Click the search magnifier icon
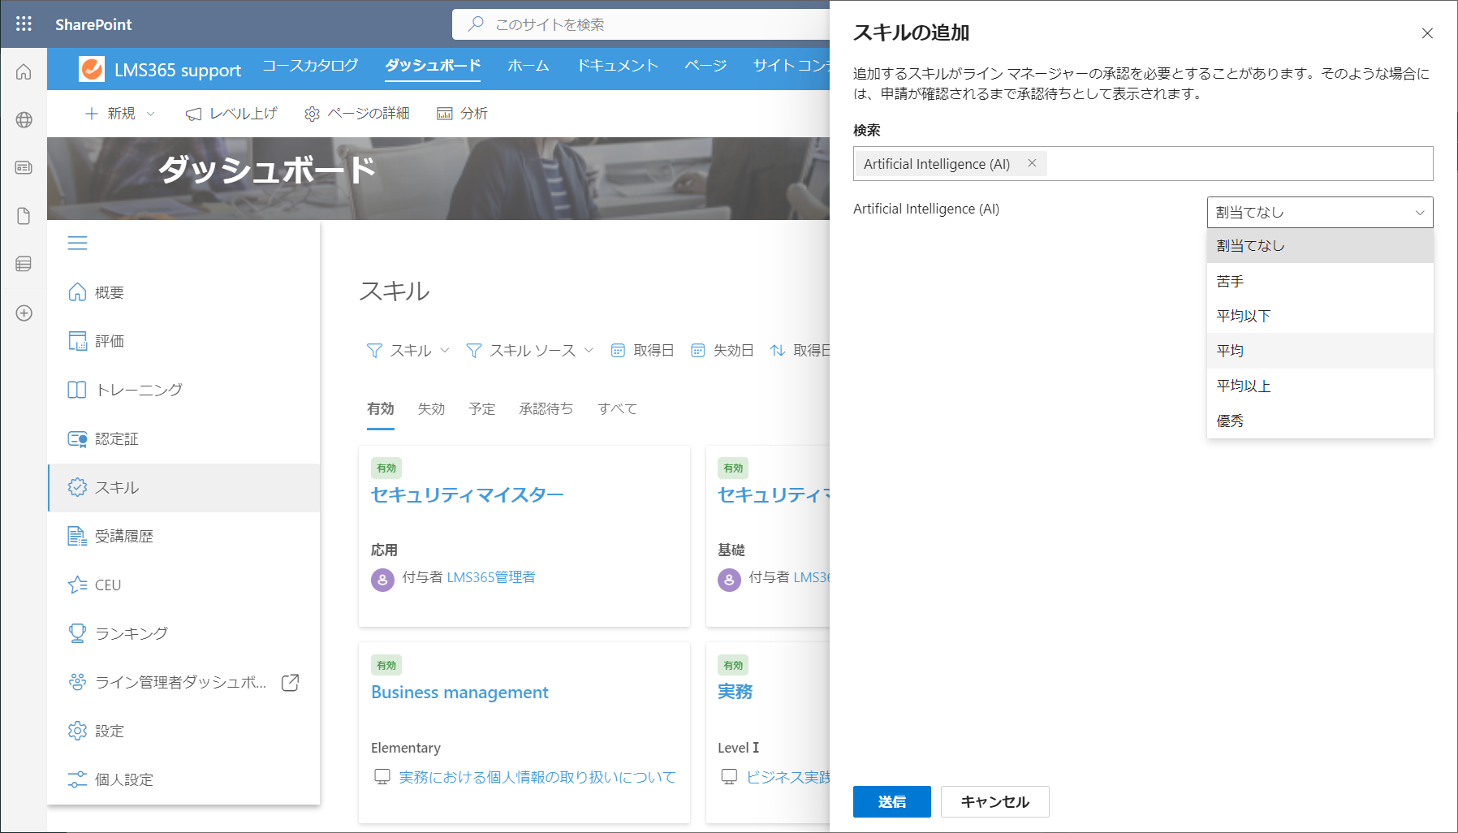1458x833 pixels. [477, 24]
